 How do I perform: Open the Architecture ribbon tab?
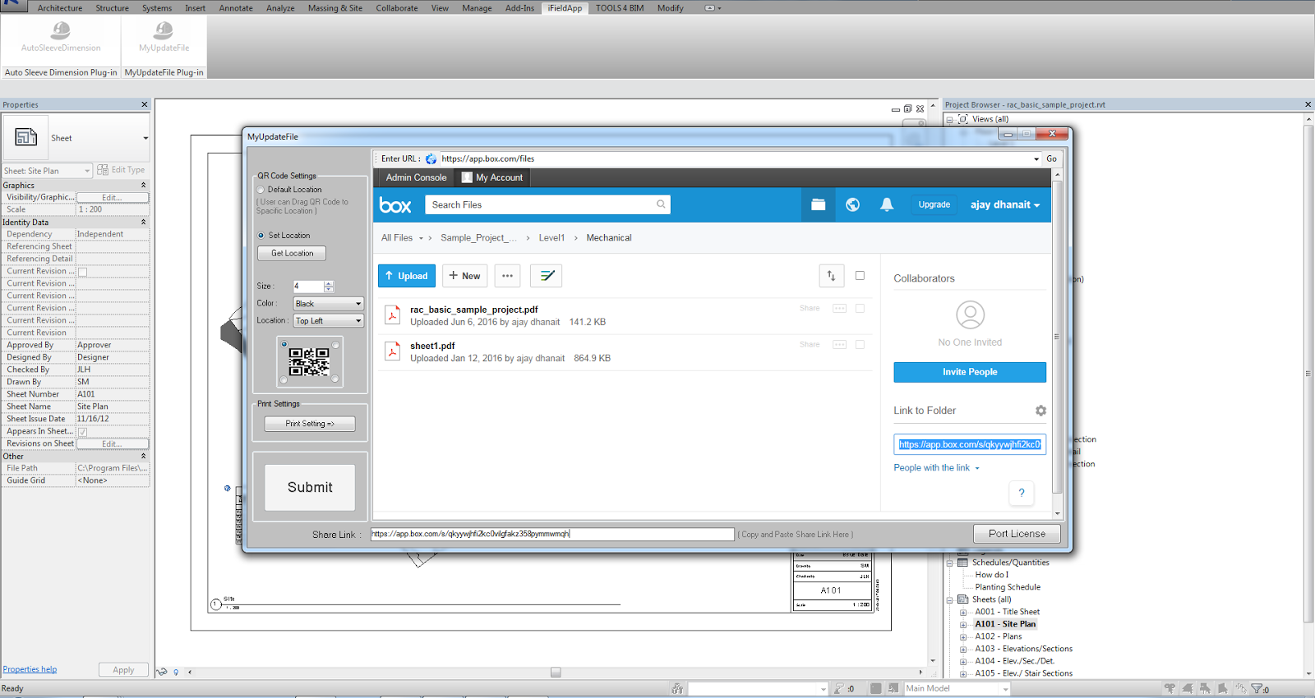tap(60, 8)
